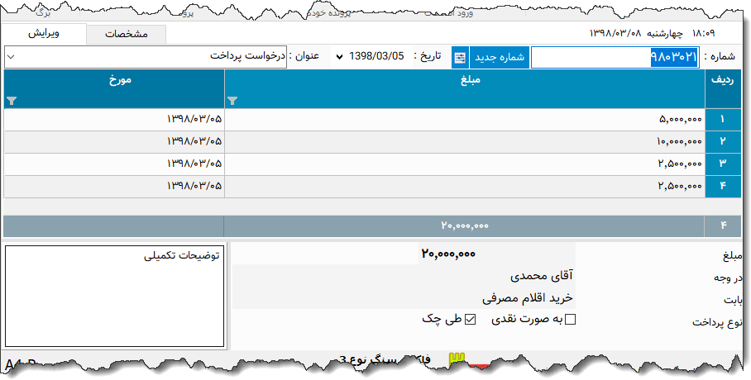Click the بابت field خرید اقلام مصرفی
Image resolution: width=751 pixels, height=380 pixels.
[x=404, y=298]
